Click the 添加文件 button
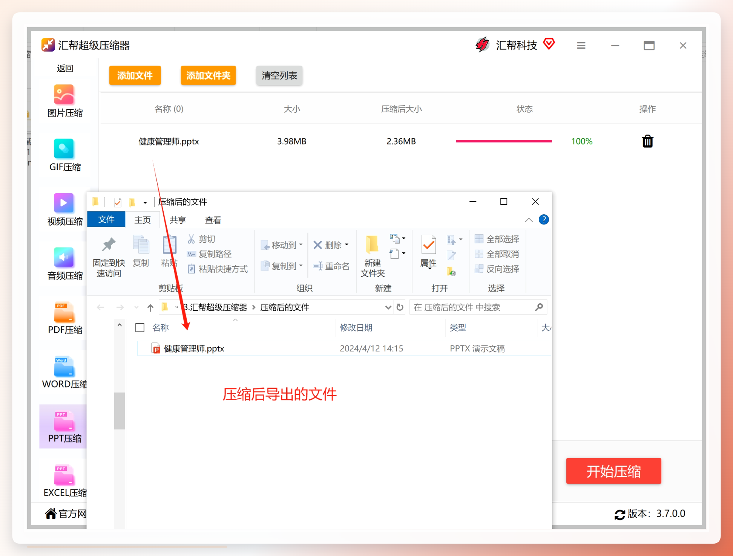Viewport: 733px width, 556px height. 135,75
